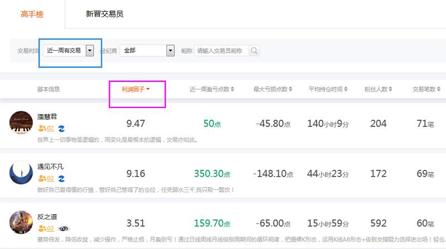
Task: Click profit factor value 3.51
Action: (x=135, y=223)
